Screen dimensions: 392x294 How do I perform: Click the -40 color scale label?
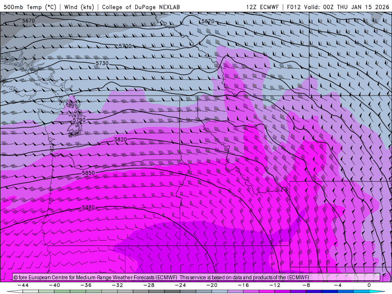pyautogui.click(x=54, y=285)
